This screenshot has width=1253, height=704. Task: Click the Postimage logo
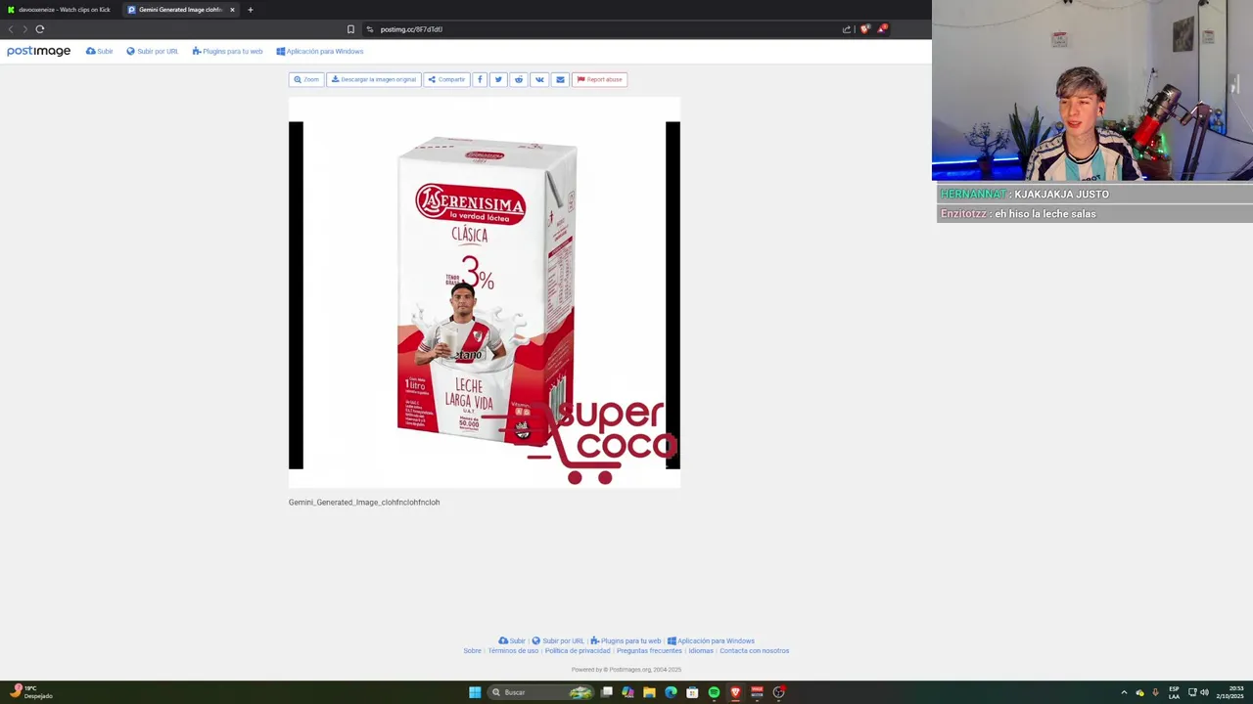point(38,51)
